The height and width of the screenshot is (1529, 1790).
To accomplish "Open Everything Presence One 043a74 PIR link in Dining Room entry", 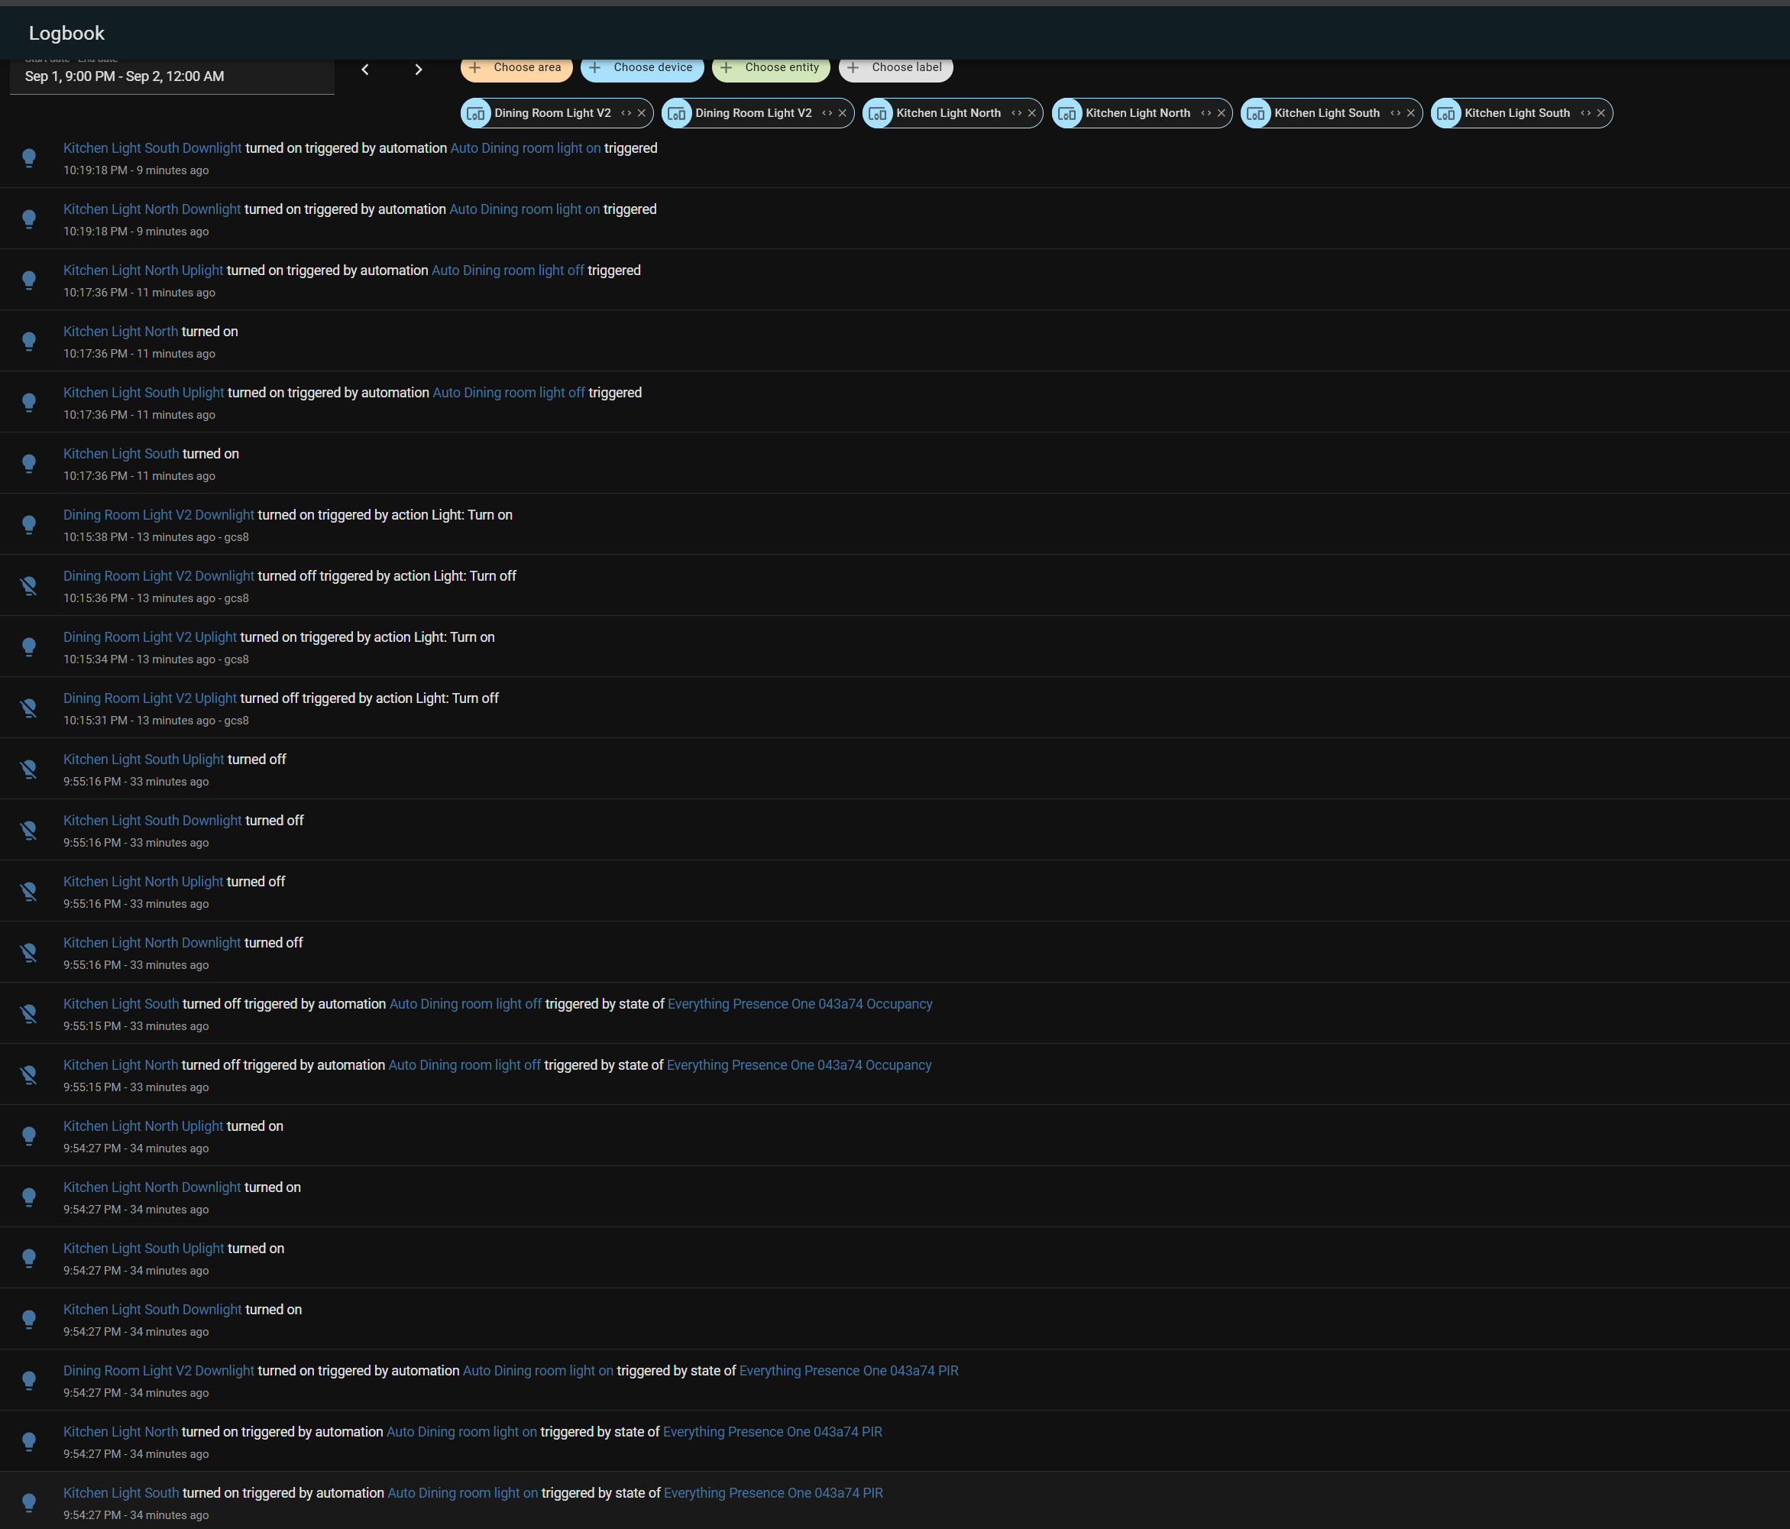I will click(848, 1371).
